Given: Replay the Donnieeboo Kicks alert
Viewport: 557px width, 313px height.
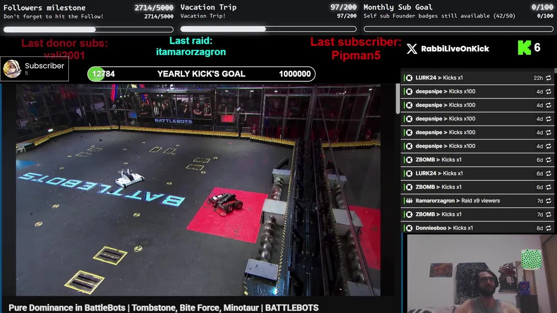Looking at the screenshot, I should (x=548, y=228).
